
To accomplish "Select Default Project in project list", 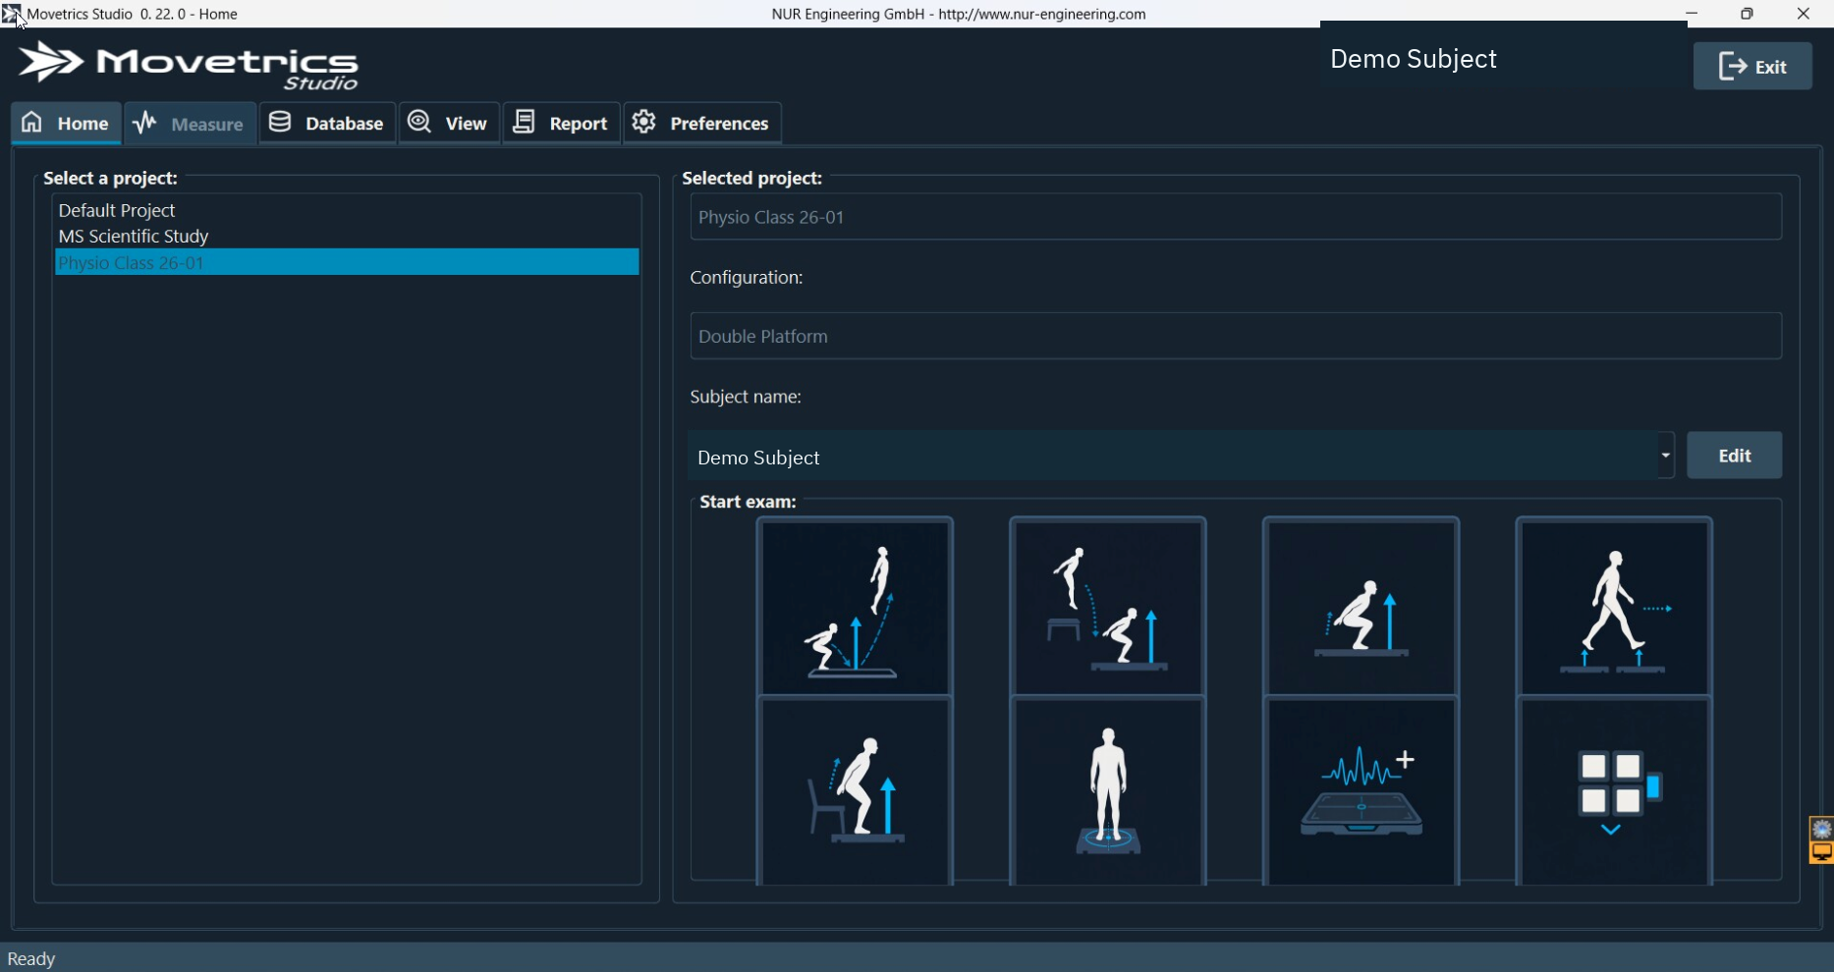I will pyautogui.click(x=347, y=210).
